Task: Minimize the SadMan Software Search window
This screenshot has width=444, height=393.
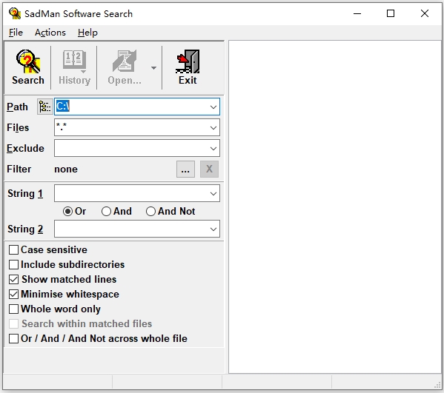Action: 357,13
